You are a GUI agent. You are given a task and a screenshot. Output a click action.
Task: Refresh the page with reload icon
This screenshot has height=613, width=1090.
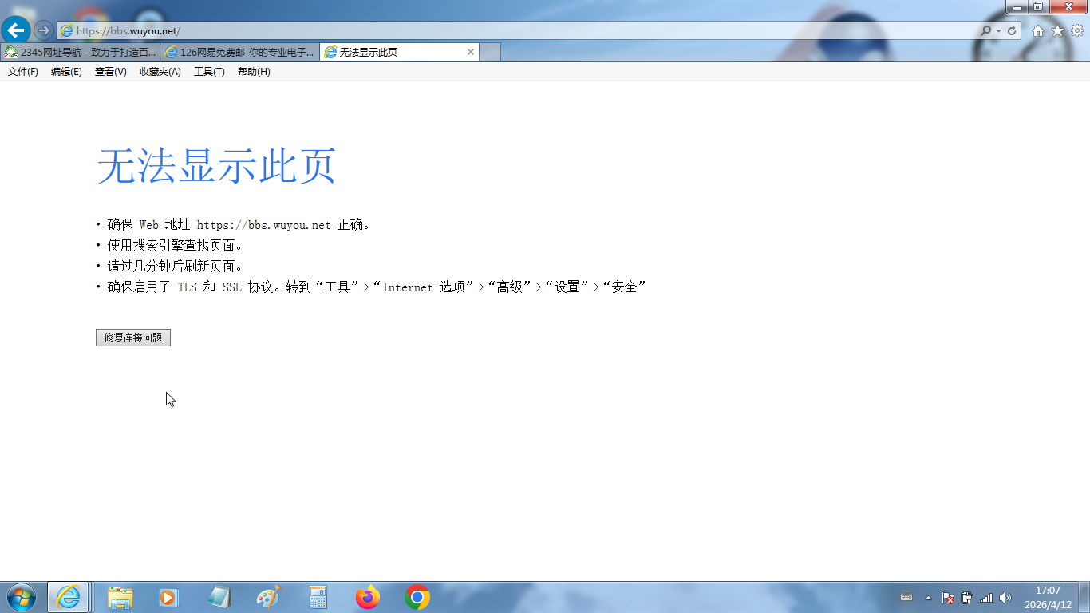1012,30
